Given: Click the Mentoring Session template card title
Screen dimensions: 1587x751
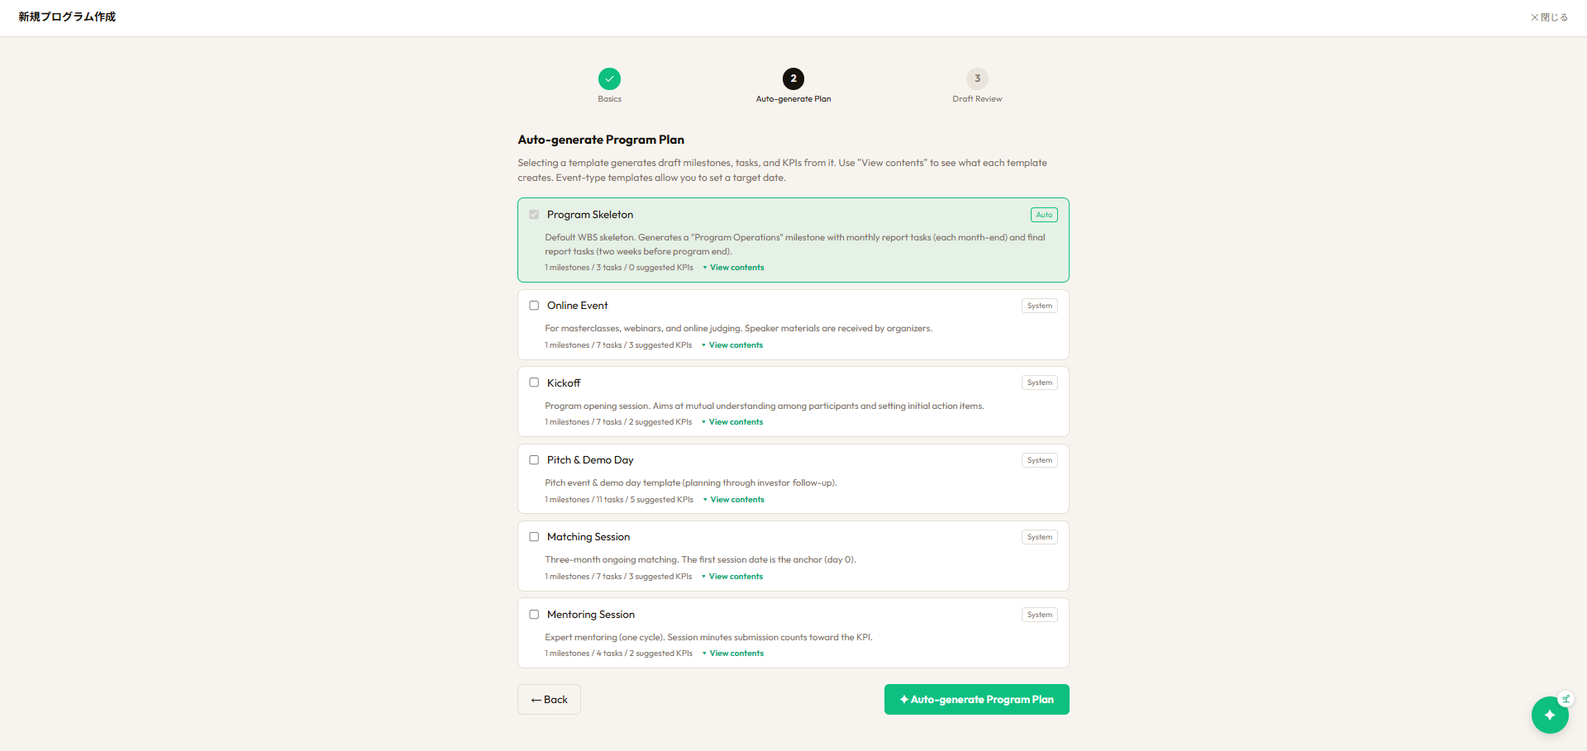Looking at the screenshot, I should (x=591, y=615).
